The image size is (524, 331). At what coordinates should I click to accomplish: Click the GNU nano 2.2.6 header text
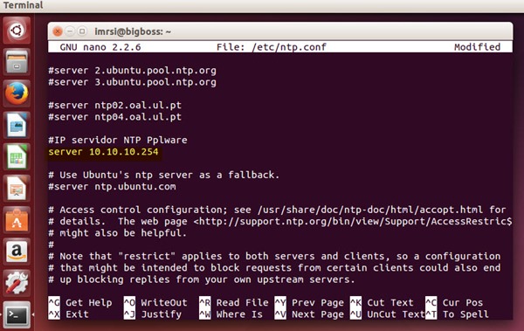(100, 47)
